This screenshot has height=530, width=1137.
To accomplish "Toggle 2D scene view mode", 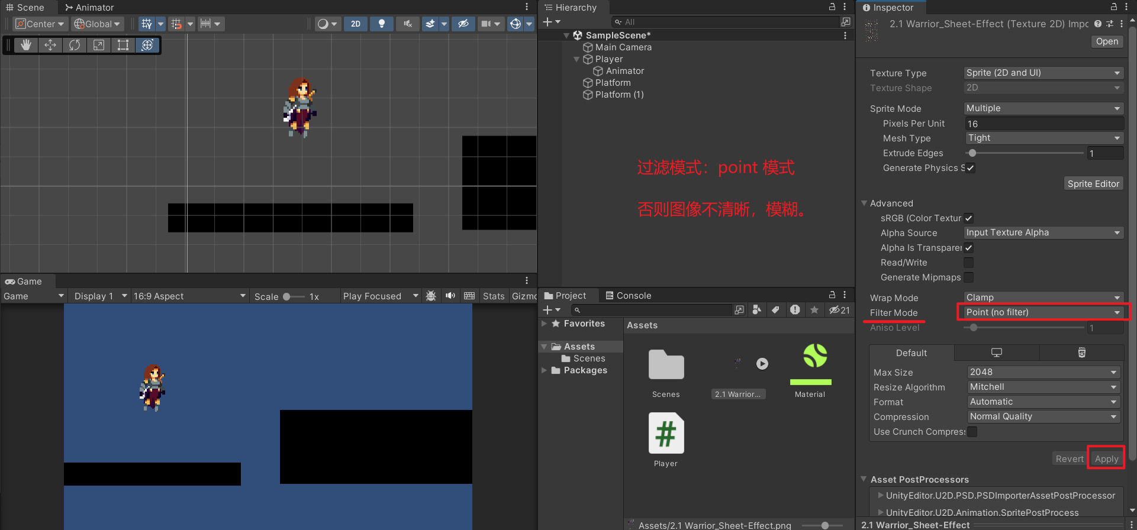I will coord(355,24).
